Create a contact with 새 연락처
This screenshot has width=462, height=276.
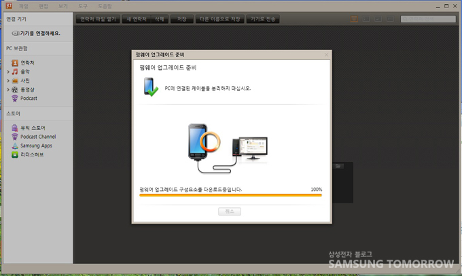[137, 19]
